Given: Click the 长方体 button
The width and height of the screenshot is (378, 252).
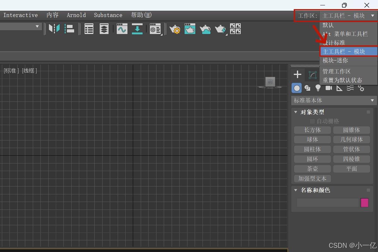Looking at the screenshot, I should [312, 130].
